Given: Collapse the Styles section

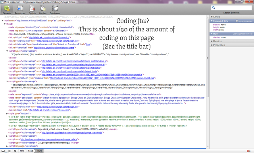Looking at the screenshot, I should point(212,17).
